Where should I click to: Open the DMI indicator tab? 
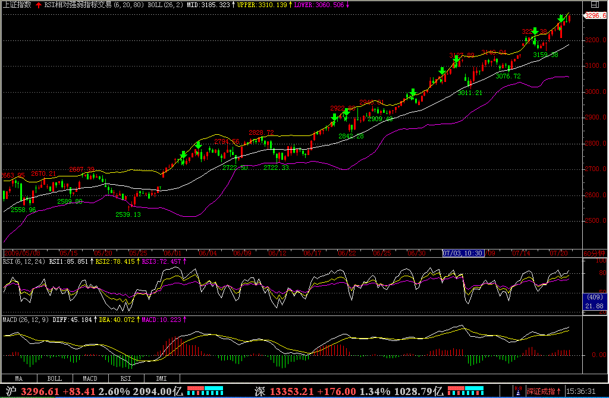pos(162,378)
